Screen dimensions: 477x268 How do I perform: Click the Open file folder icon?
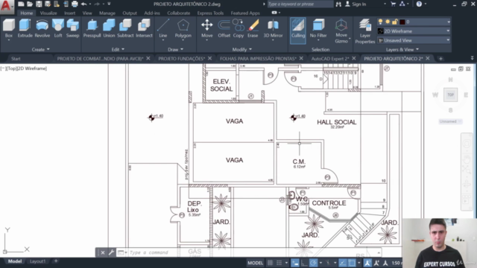(x=30, y=4)
